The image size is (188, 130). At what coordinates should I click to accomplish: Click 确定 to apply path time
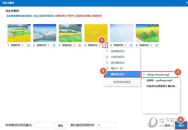(x=61, y=125)
